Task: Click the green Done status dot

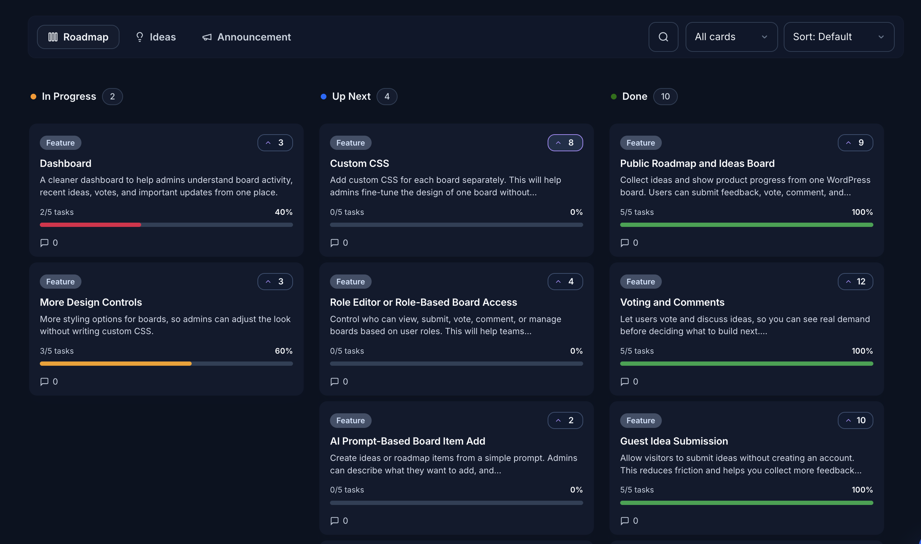Action: coord(613,97)
